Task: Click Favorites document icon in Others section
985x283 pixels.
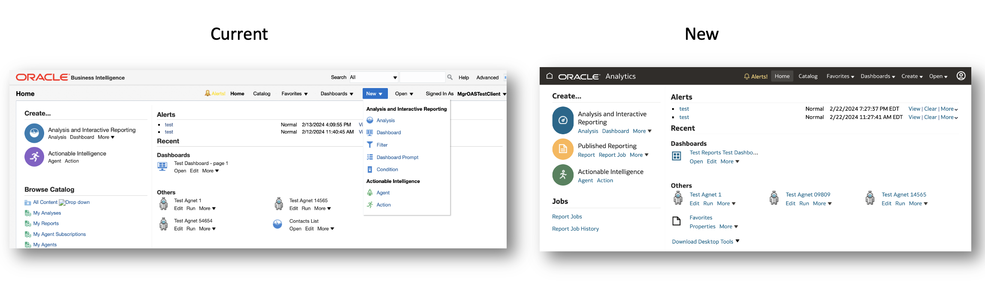Action: click(676, 221)
